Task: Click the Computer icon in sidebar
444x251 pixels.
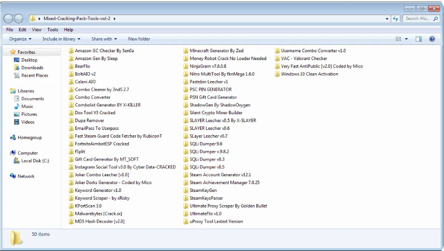Action: click(13, 153)
